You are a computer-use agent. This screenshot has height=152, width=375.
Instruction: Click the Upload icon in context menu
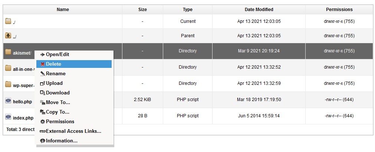tap(43, 83)
